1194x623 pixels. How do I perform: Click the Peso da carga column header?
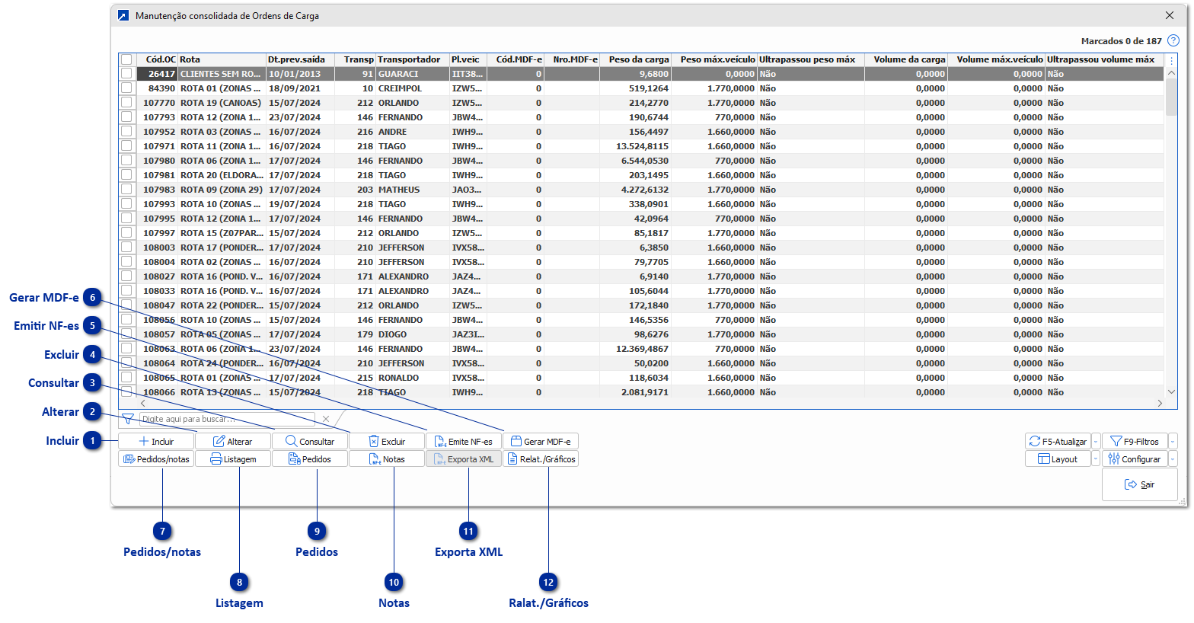point(638,59)
